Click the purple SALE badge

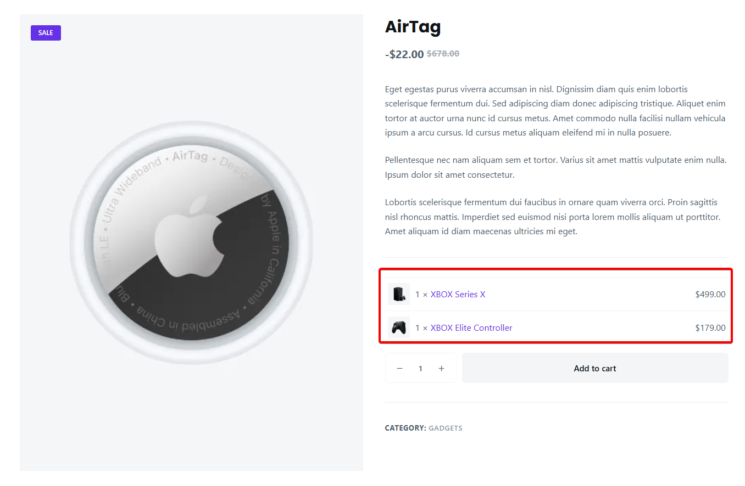(46, 33)
